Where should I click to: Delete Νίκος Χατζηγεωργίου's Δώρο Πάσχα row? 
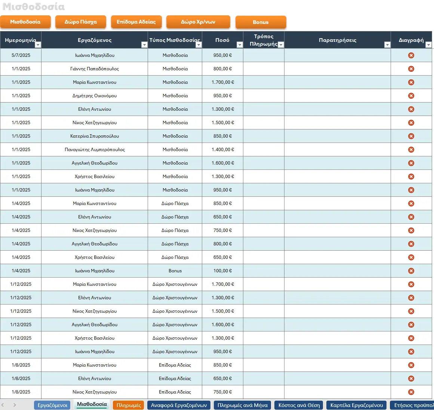(411, 230)
